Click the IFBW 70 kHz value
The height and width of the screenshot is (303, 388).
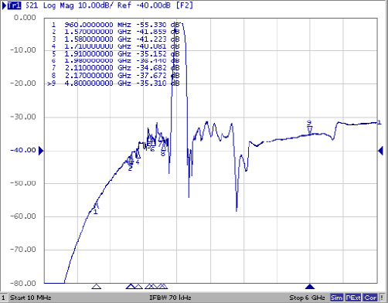[x=170, y=298]
